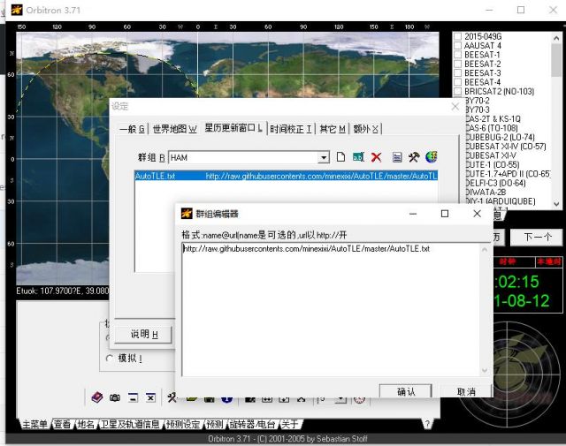
Task: Open the 世界地图 W tab
Action: click(x=175, y=129)
